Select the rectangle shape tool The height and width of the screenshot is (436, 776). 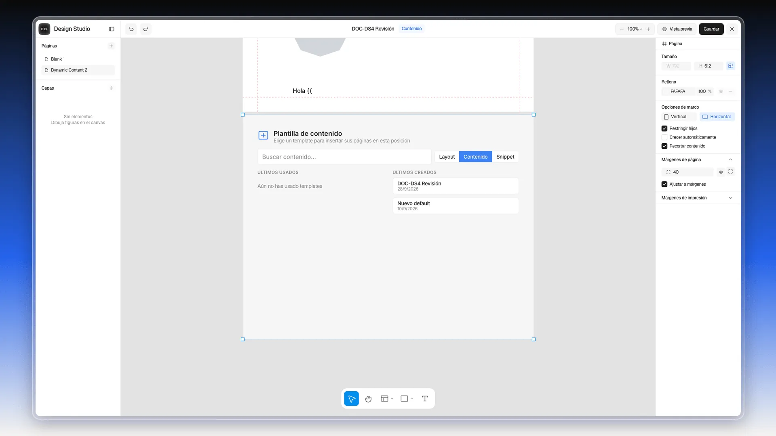[x=404, y=399]
